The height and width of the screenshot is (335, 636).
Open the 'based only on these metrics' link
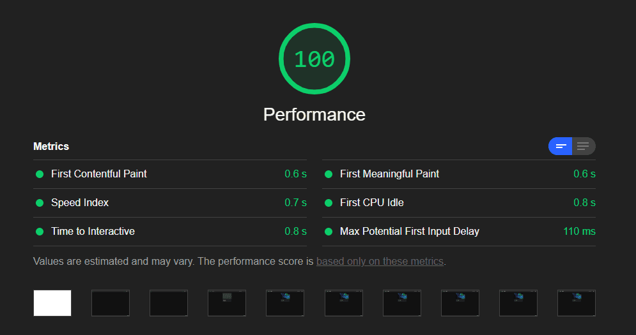click(x=380, y=262)
